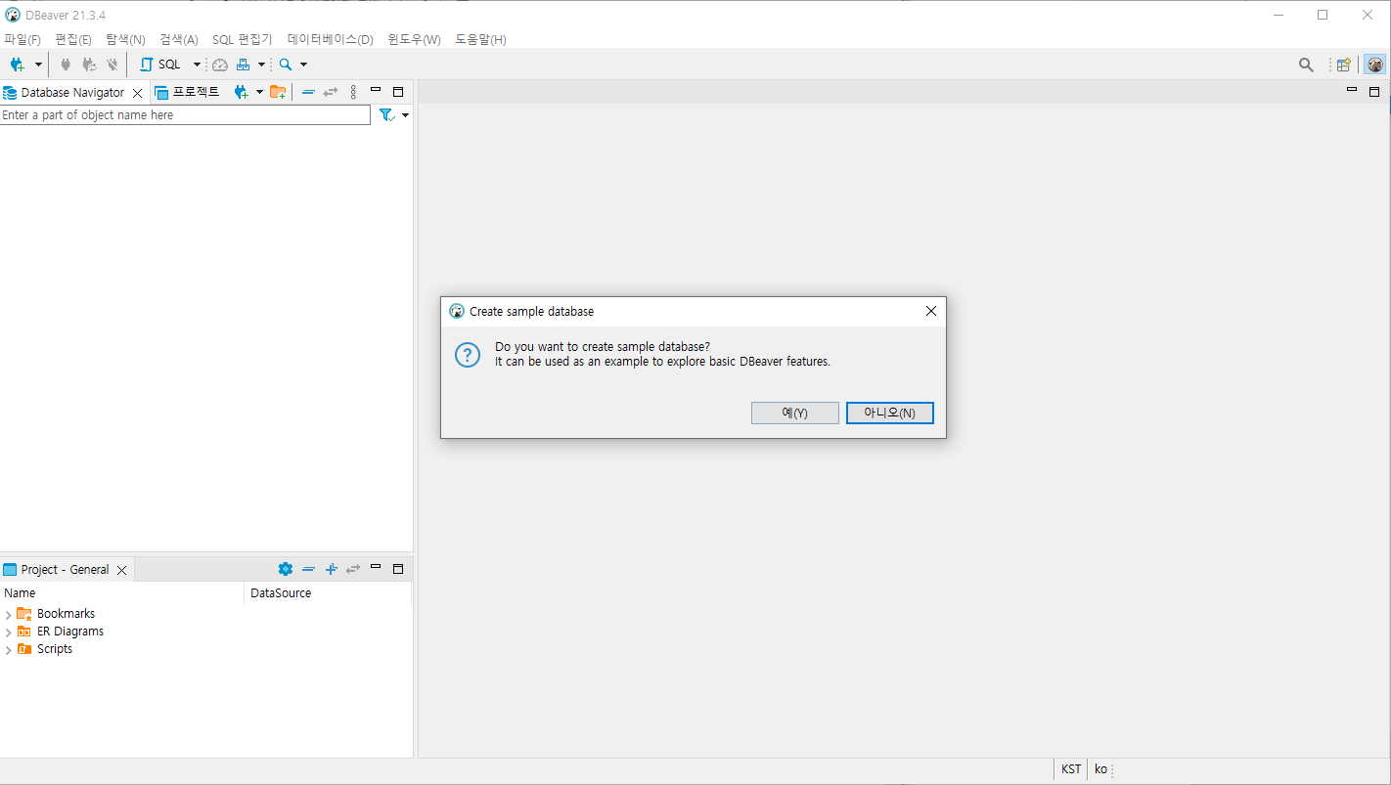The width and height of the screenshot is (1391, 785).
Task: Open dropdown beside Navigator's New Connection icon
Action: (x=259, y=92)
